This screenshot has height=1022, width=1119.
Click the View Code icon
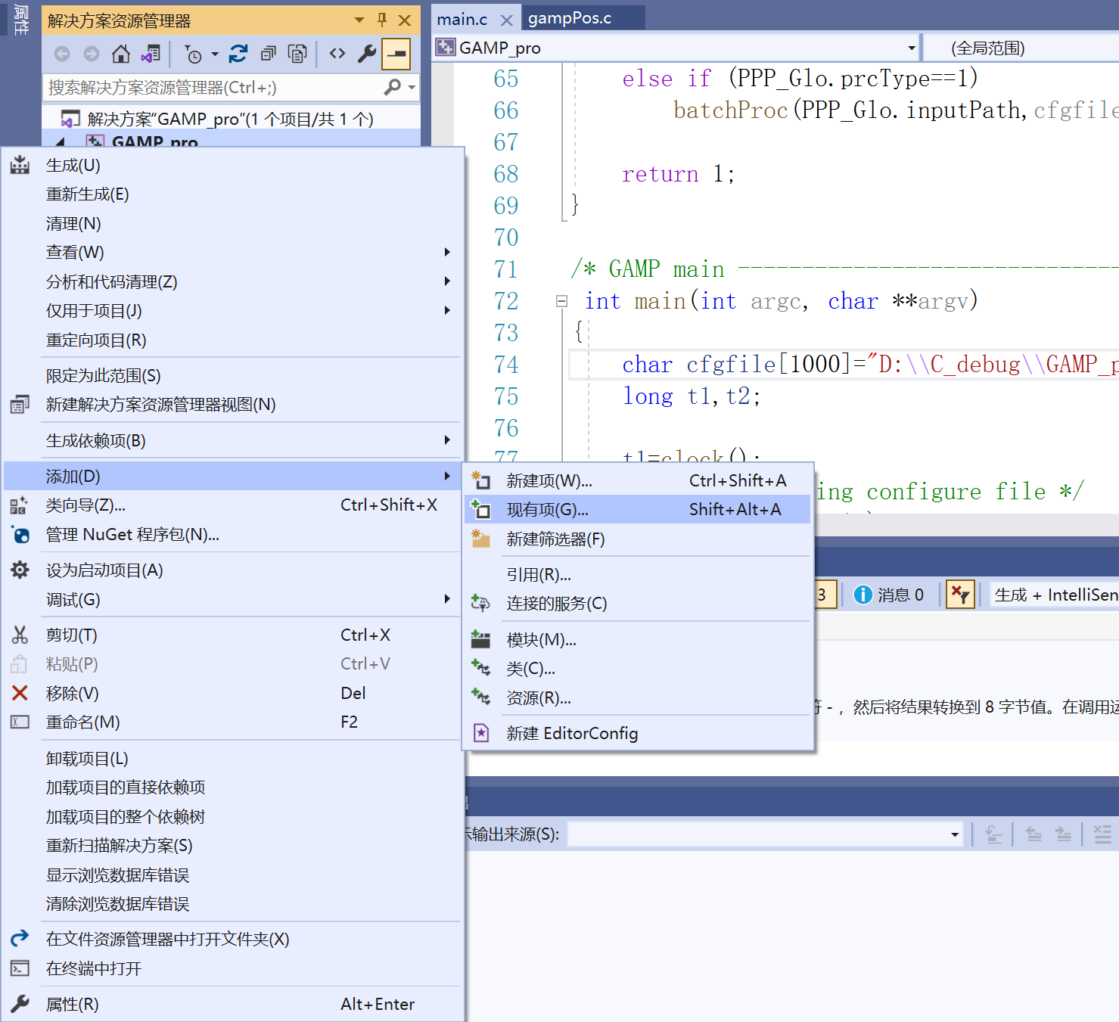pos(337,54)
